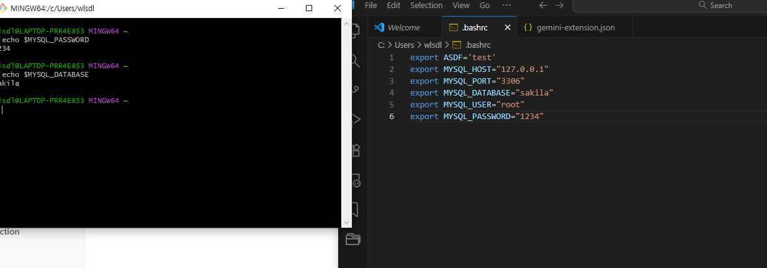Click the Git Bash icon in terminal title bar
Image resolution: width=767 pixels, height=268 pixels.
[x=4, y=8]
